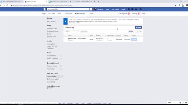Click the chat group icon at bottom right

[x=183, y=103]
